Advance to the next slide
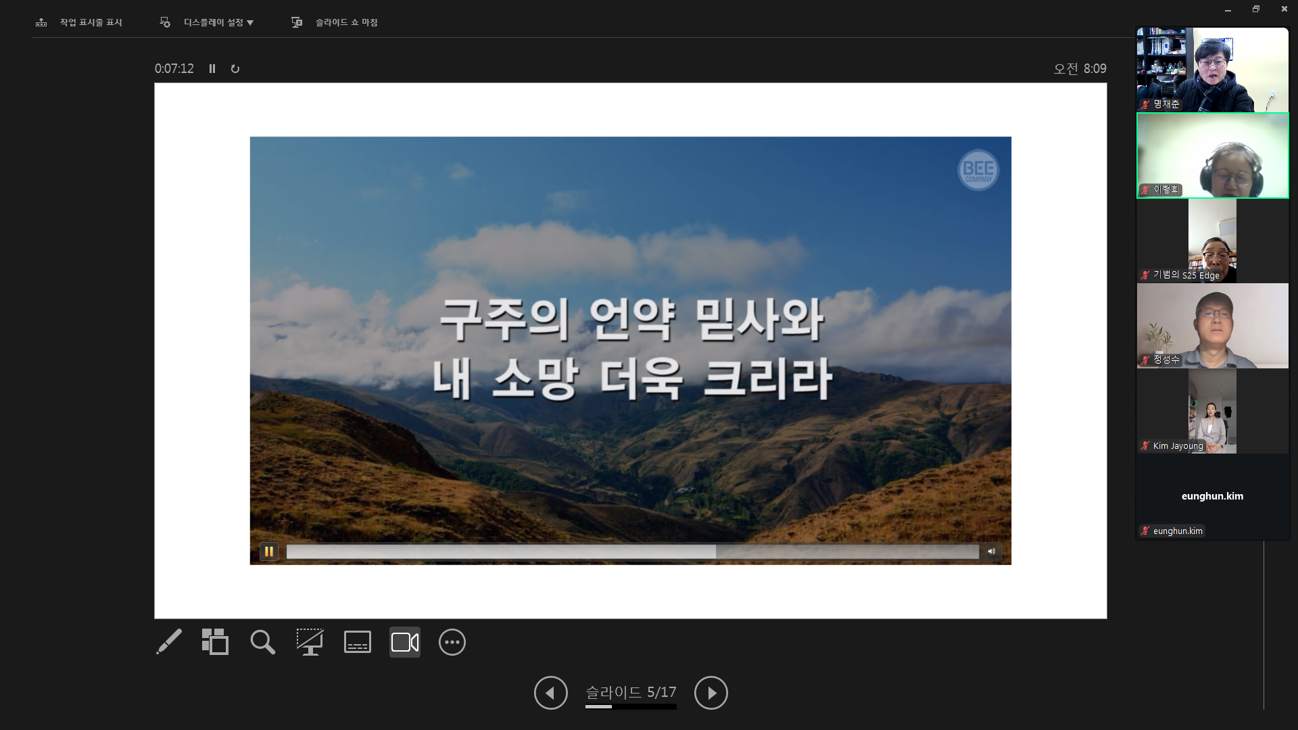1298x730 pixels. (x=711, y=693)
